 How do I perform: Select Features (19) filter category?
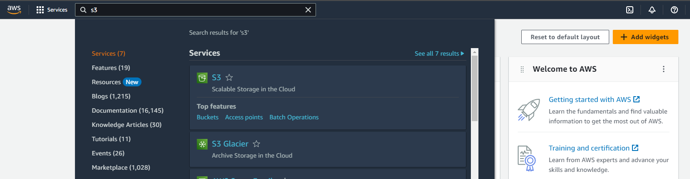111,68
